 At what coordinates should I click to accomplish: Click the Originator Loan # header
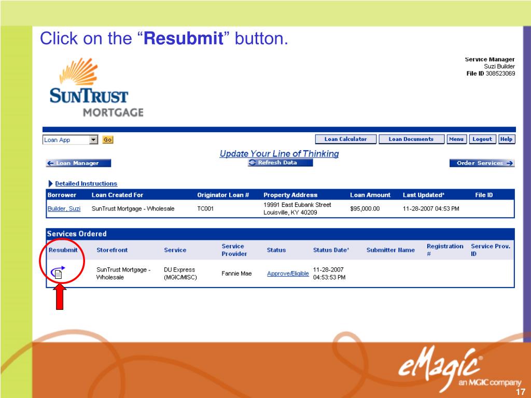[x=223, y=195]
